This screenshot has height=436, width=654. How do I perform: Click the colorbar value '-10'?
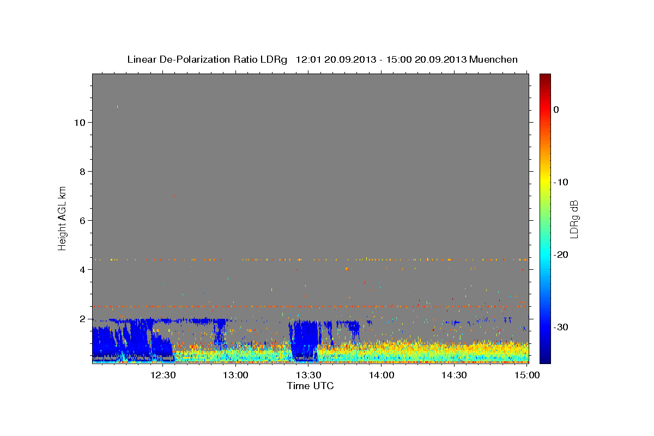click(x=561, y=182)
